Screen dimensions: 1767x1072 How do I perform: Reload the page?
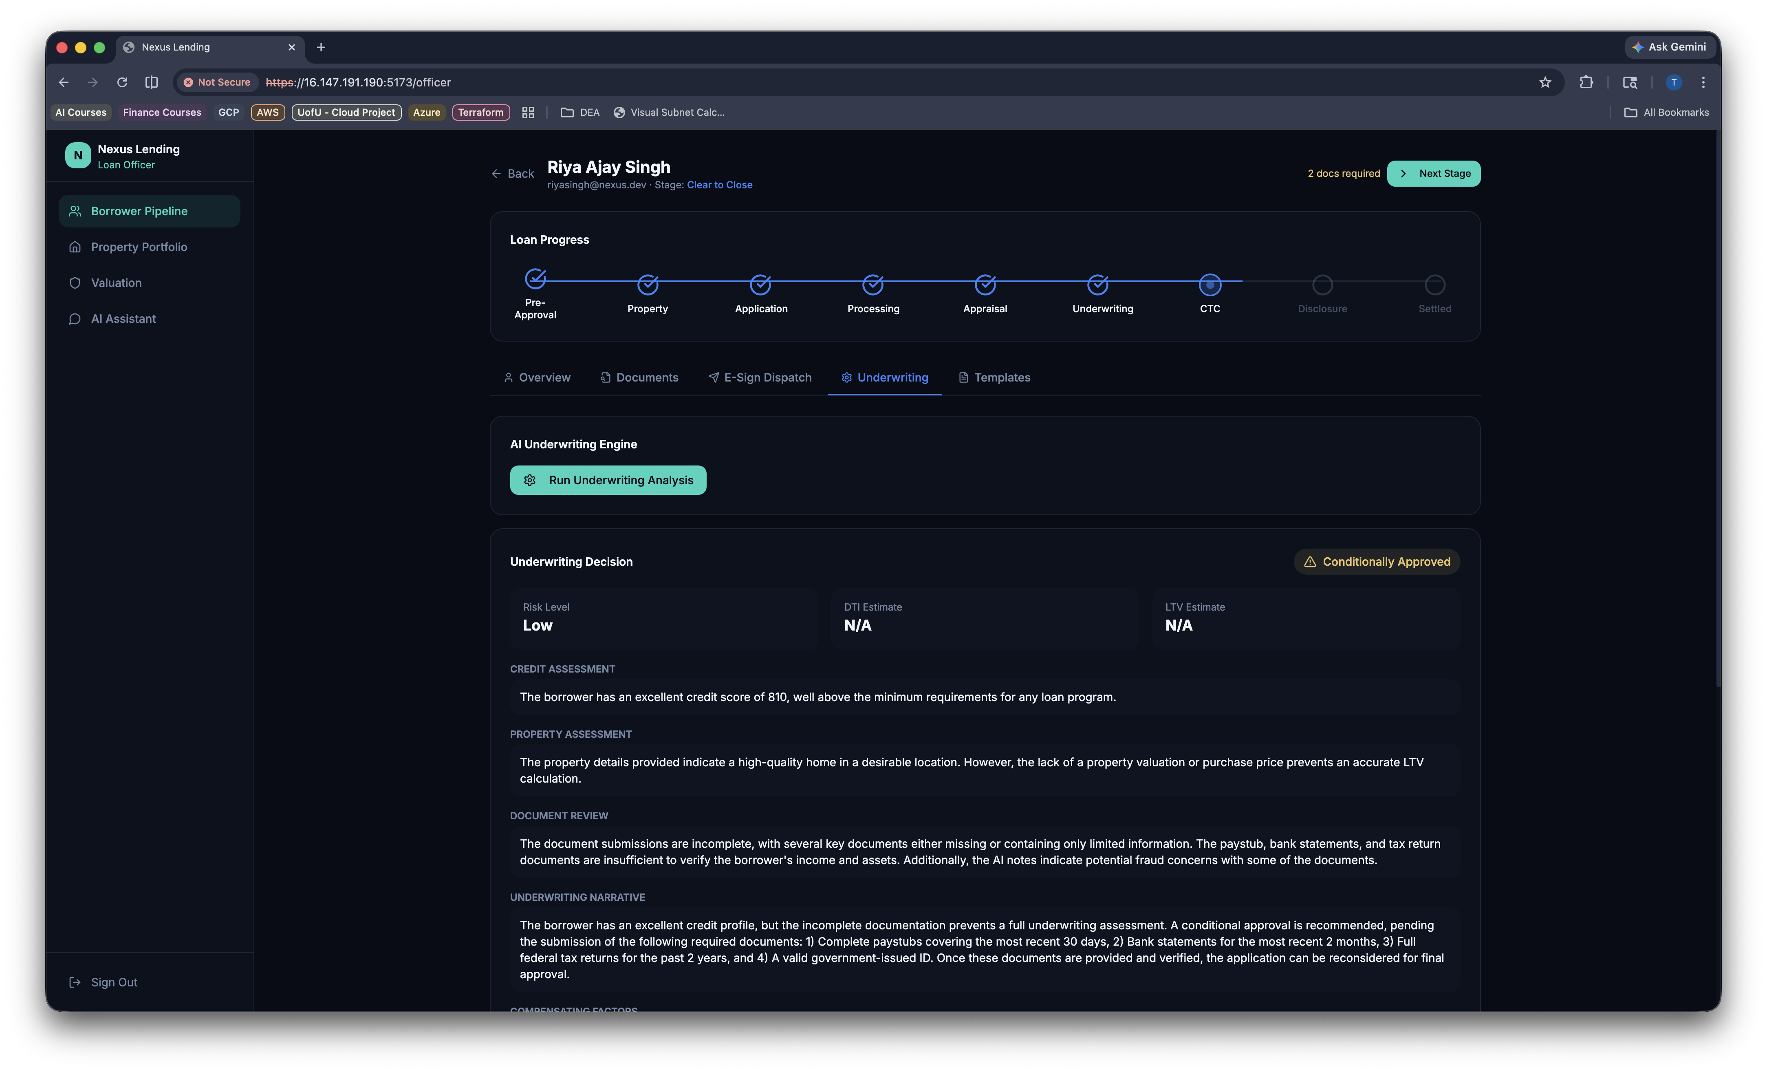(x=122, y=82)
